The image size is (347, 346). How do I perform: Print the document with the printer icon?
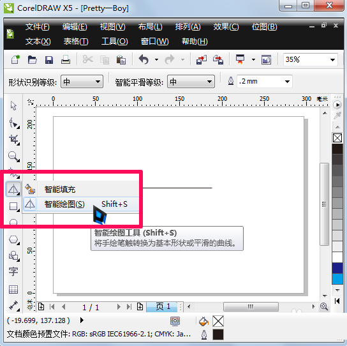point(66,59)
